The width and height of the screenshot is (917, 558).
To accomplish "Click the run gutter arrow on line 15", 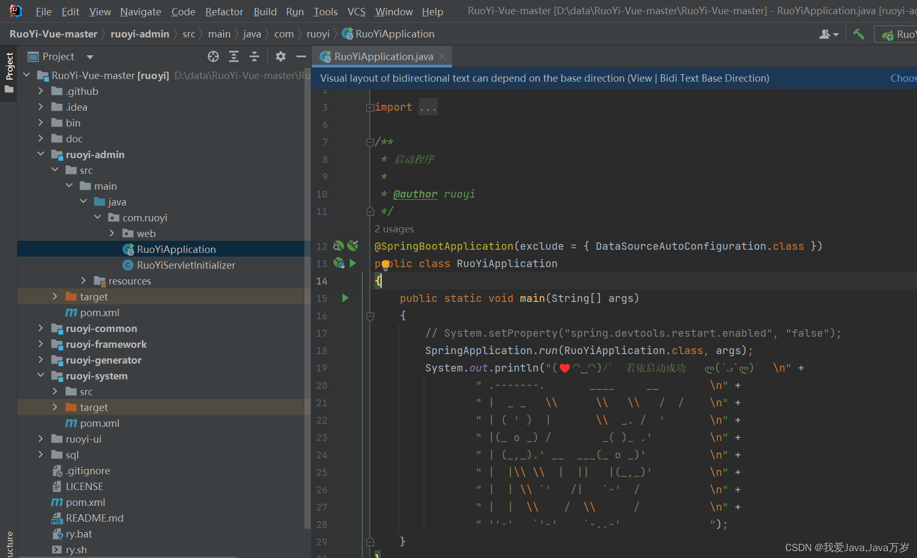I will (x=346, y=298).
